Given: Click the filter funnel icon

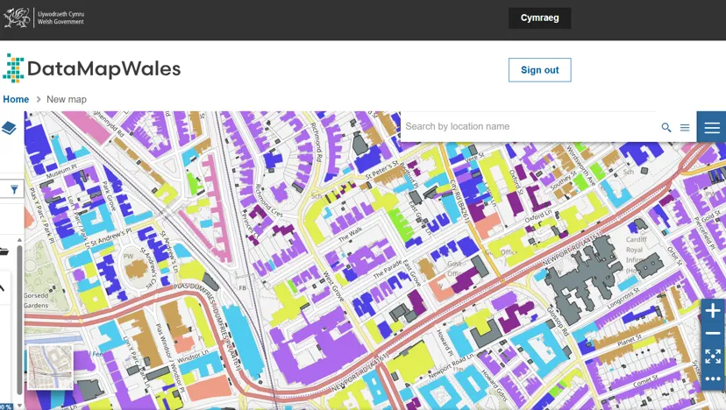Looking at the screenshot, I should point(14,189).
